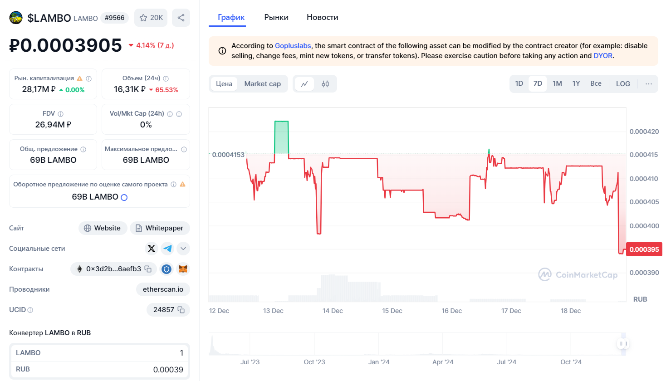
Task: Set chart range to 1D
Action: 519,83
